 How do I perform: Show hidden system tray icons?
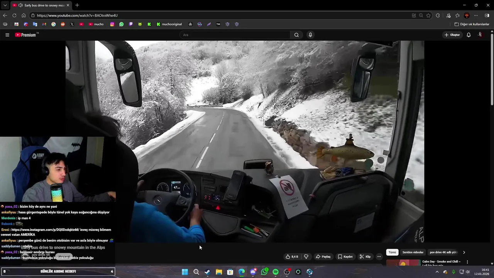[437, 272]
